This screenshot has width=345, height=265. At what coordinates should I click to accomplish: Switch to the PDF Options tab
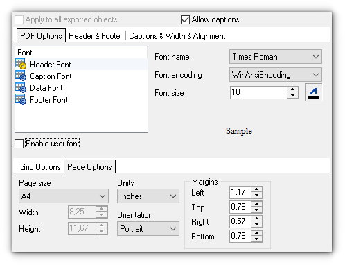pos(41,36)
